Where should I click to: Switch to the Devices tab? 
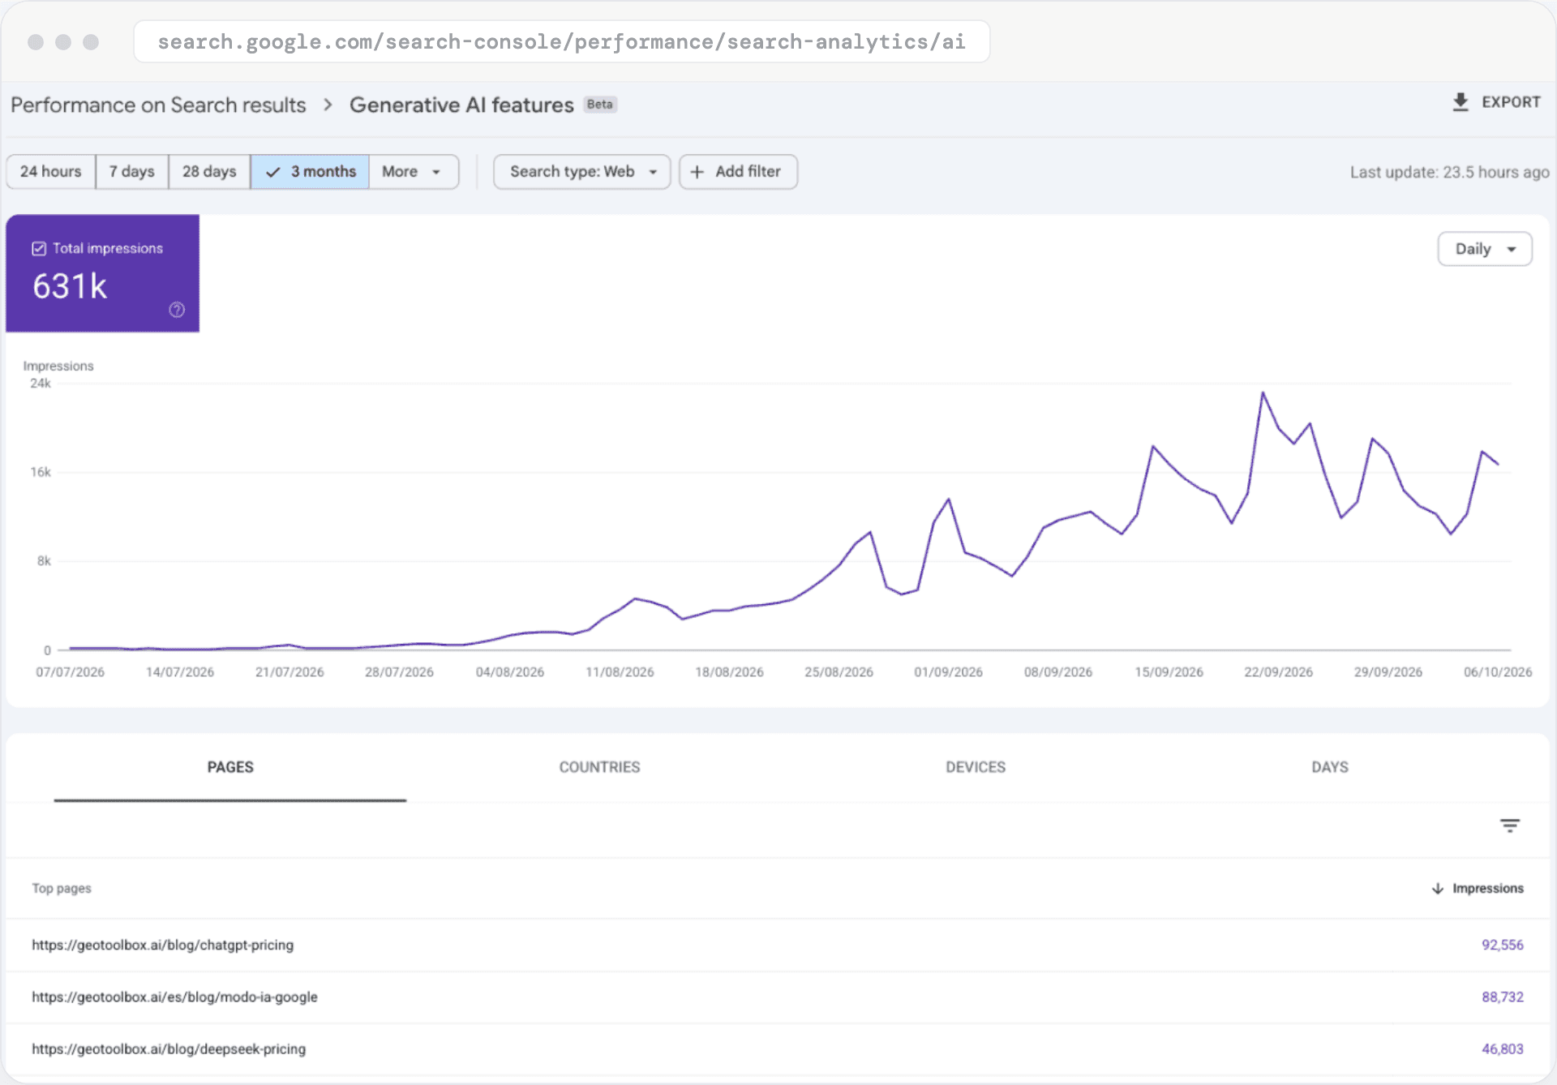tap(976, 767)
